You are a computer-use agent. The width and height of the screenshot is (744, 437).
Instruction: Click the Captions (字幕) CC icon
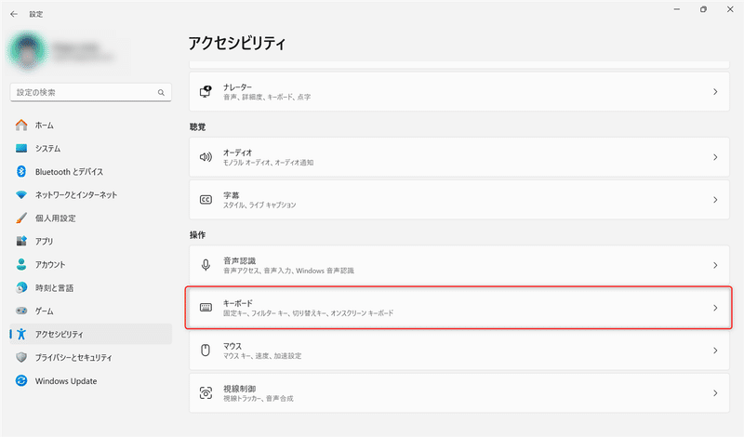click(206, 200)
